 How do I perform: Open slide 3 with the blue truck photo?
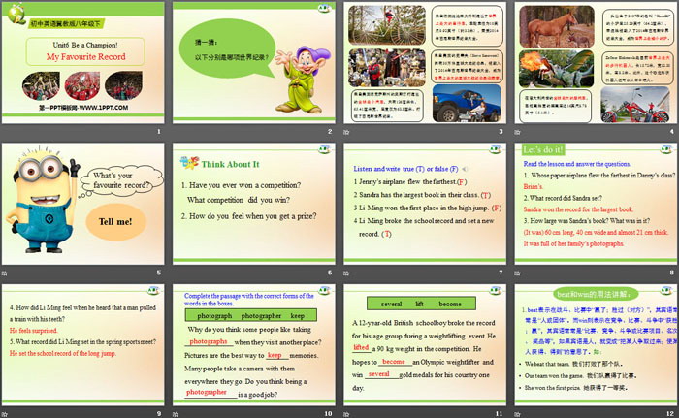[425, 63]
